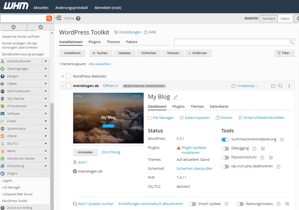This screenshot has width=299, height=210.
Task: Open WordPress Toolkit in sidebar
Action: (x=15, y=201)
